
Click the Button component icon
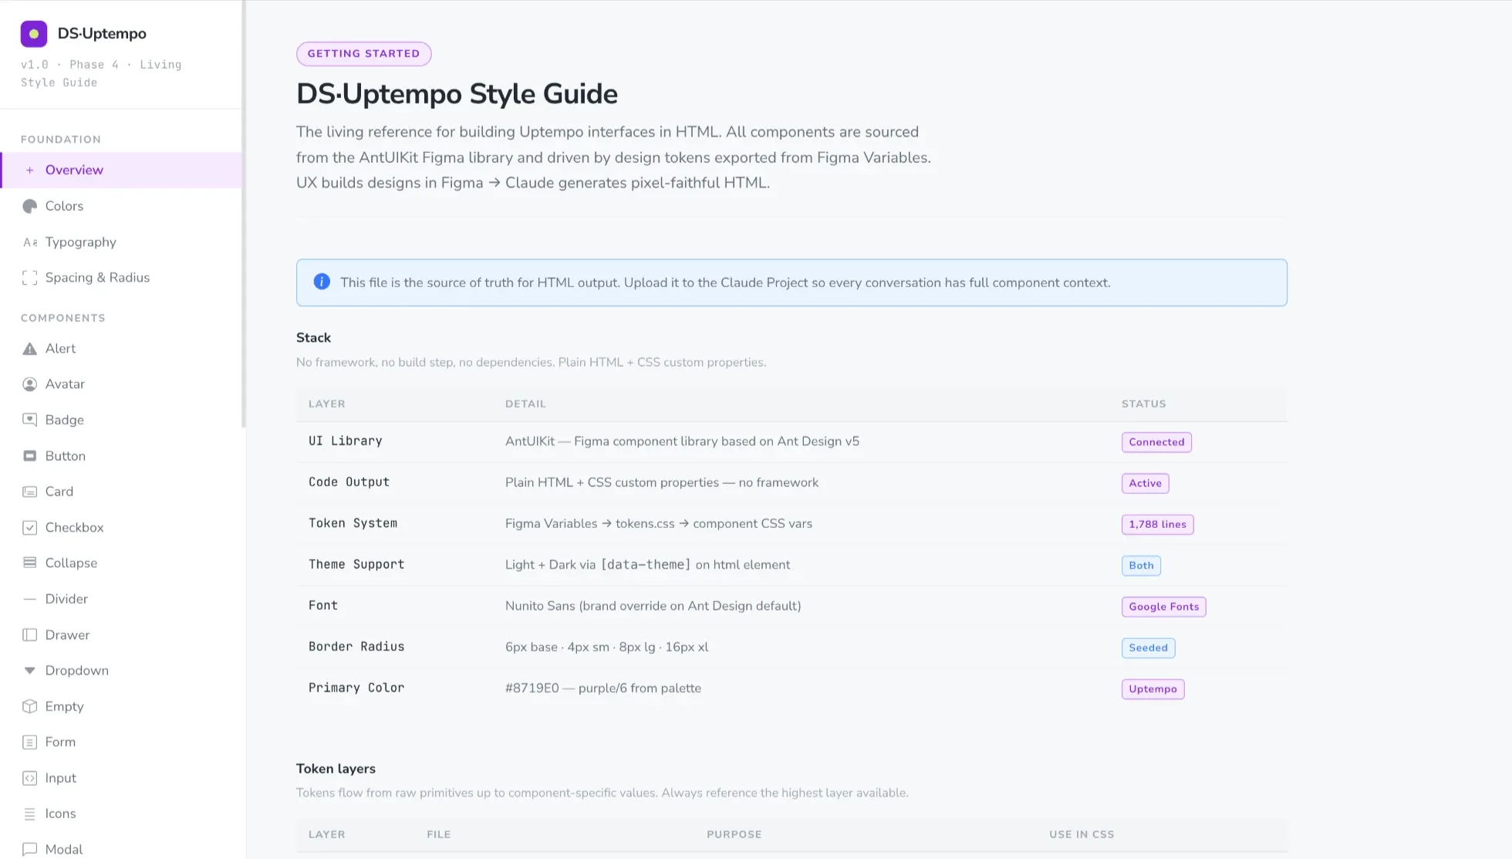pyautogui.click(x=29, y=456)
